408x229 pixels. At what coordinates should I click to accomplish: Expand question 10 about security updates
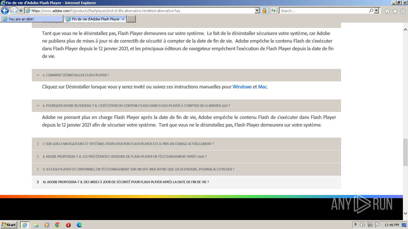click(x=186, y=182)
